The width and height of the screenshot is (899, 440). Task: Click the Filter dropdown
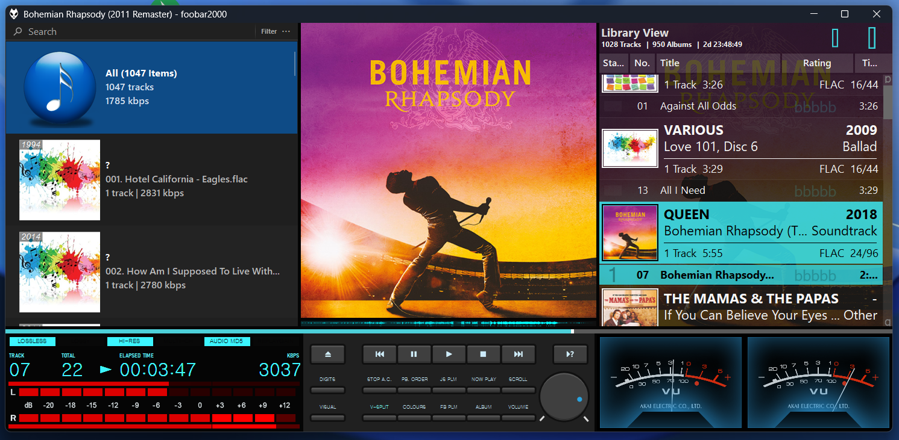click(x=269, y=31)
